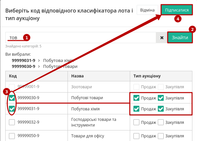197x141 pixels.
Task: Click the chevron next to selected code 99999031-9
Action: 39,61
